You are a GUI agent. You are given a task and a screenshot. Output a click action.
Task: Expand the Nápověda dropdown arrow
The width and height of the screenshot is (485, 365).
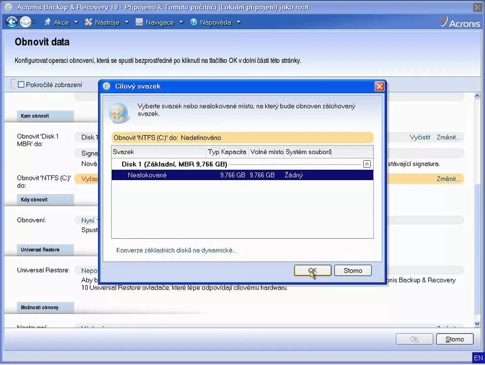point(238,22)
